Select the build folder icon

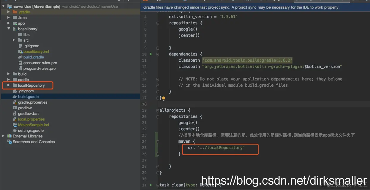click(15, 74)
